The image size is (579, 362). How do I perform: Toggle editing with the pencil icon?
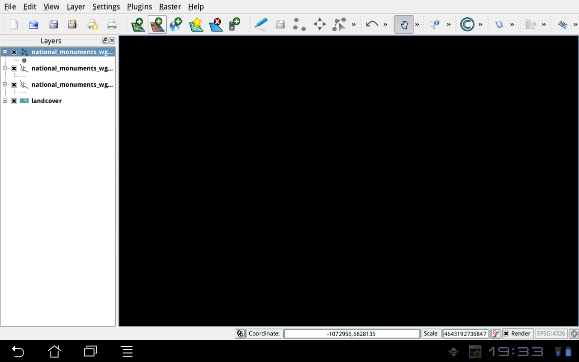261,24
